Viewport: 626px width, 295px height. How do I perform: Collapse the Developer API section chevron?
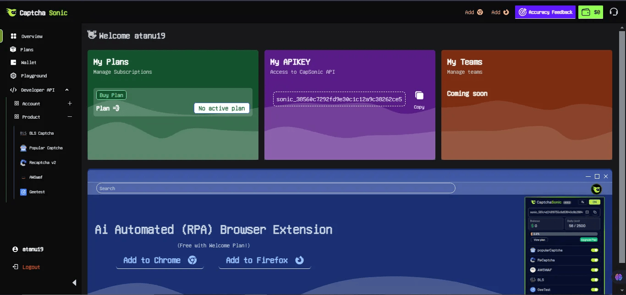[67, 90]
